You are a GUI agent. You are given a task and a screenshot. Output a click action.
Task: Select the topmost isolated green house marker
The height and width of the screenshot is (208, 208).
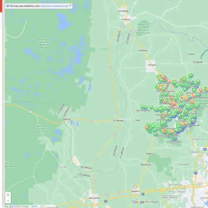191,75
